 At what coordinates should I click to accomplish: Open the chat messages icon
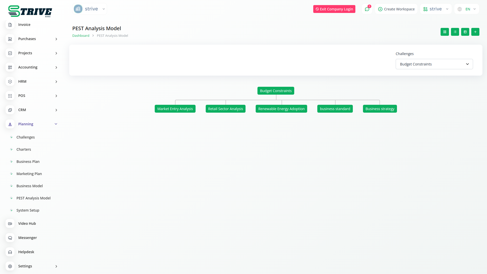coord(367,9)
